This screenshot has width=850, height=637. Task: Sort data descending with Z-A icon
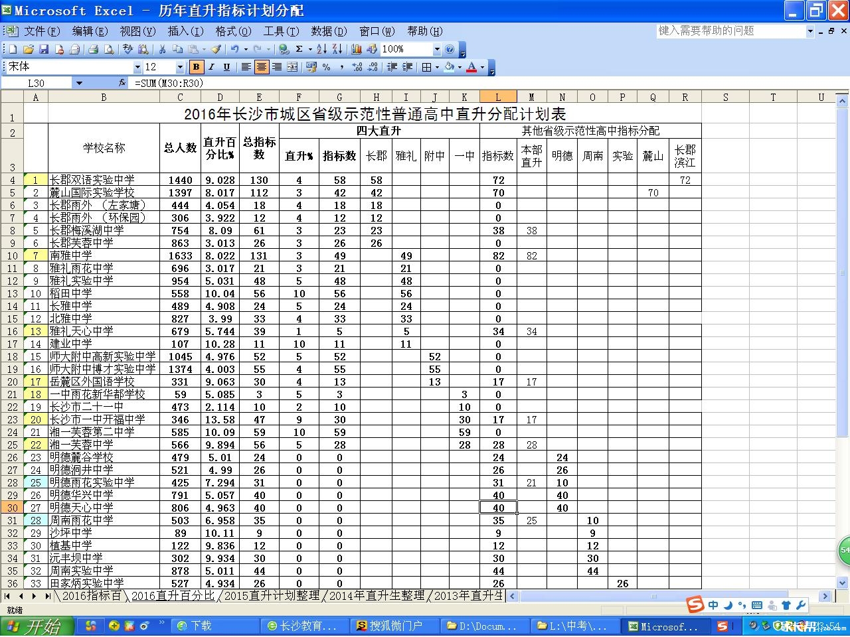coord(337,48)
